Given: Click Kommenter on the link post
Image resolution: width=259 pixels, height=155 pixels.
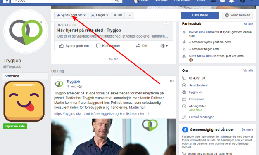Looking at the screenshot, I should pyautogui.click(x=108, y=46).
